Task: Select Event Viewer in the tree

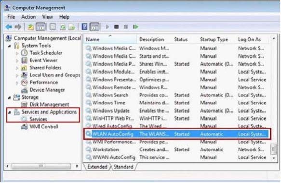Action: (x=43, y=61)
